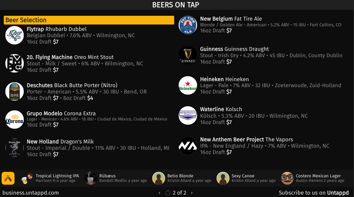Click the Guinness harp logo
This screenshot has width=354, height=197.
pos(188,55)
